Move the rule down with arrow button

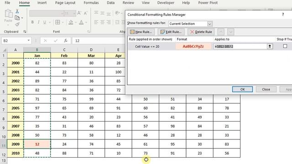coord(231,32)
